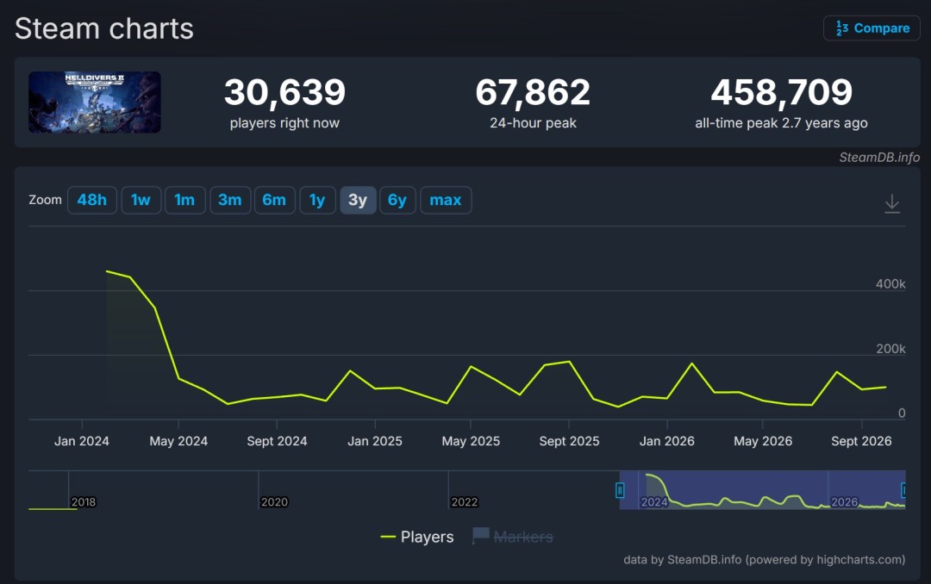This screenshot has width=931, height=584.
Task: Click the 458,709 all-time peak figure
Action: [781, 92]
